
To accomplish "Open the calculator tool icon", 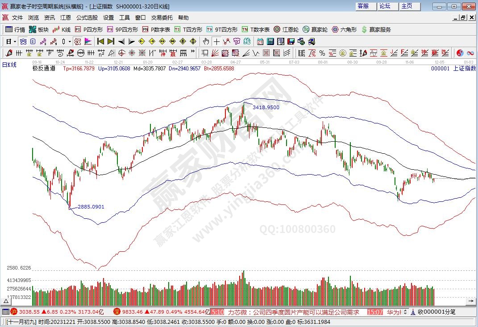I will 270,41.
